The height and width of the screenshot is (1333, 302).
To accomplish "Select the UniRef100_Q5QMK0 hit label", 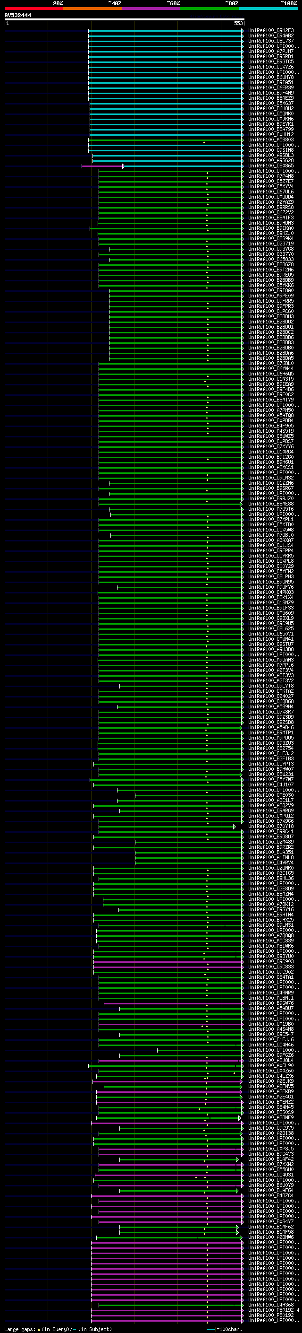I will pos(271,114).
